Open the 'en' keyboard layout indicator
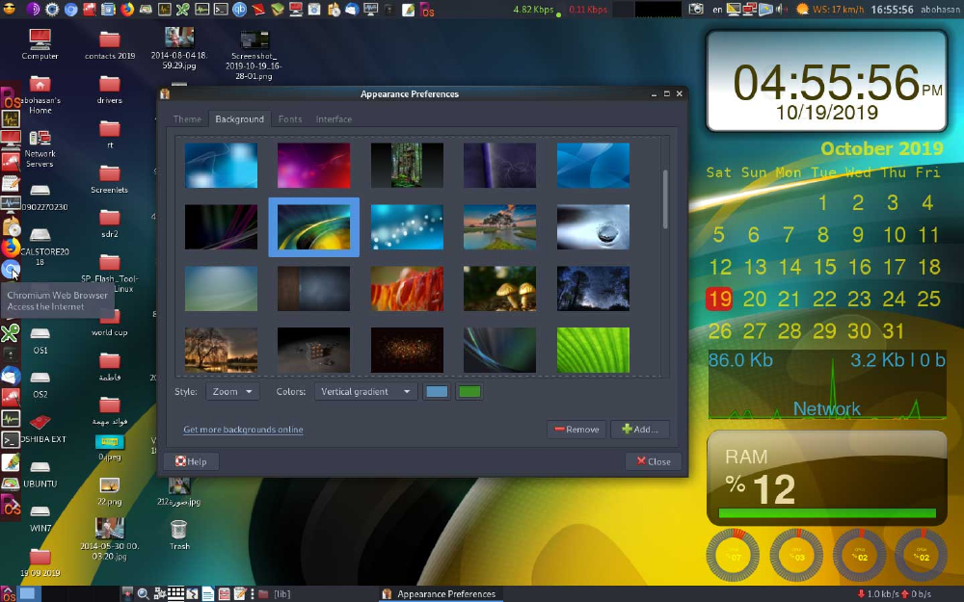Screen dimensions: 964x602 pyautogui.click(x=717, y=10)
